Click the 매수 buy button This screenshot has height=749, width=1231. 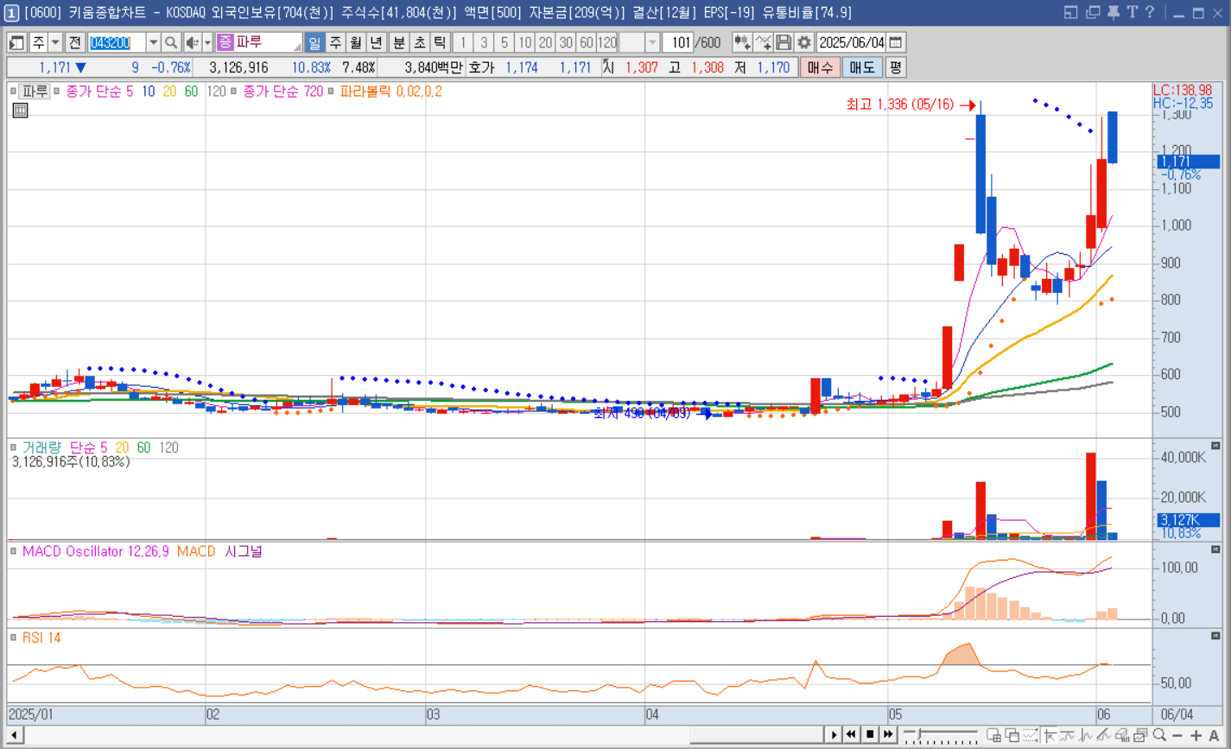(820, 67)
